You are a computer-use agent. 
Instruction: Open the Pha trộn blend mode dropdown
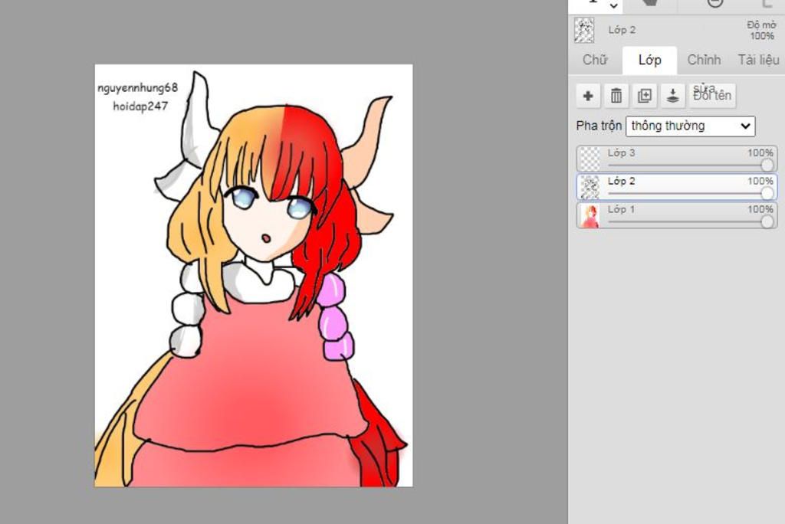691,126
